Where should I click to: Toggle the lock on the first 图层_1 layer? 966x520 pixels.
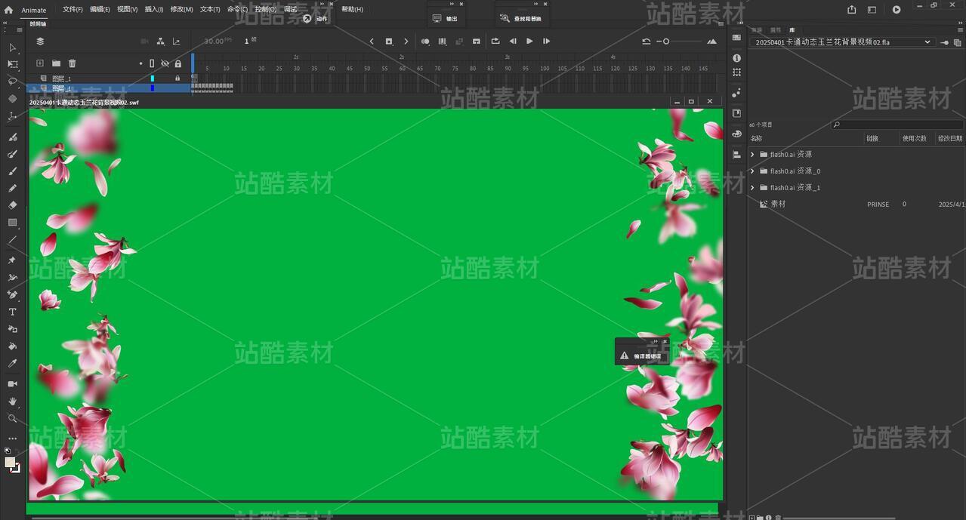[x=178, y=78]
